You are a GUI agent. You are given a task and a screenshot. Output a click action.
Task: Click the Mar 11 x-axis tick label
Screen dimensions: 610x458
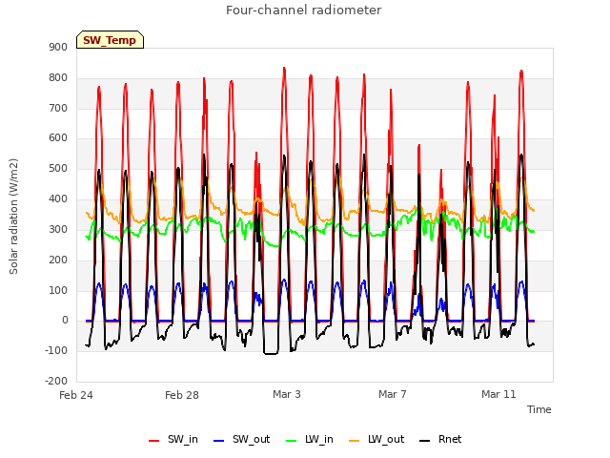tap(498, 394)
